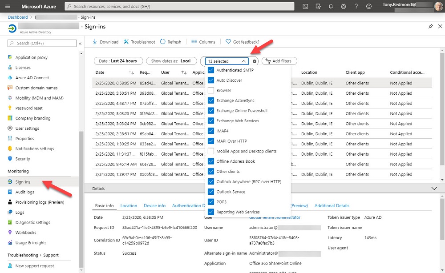
Task: Collapse the Details panel chevron
Action: point(434,189)
